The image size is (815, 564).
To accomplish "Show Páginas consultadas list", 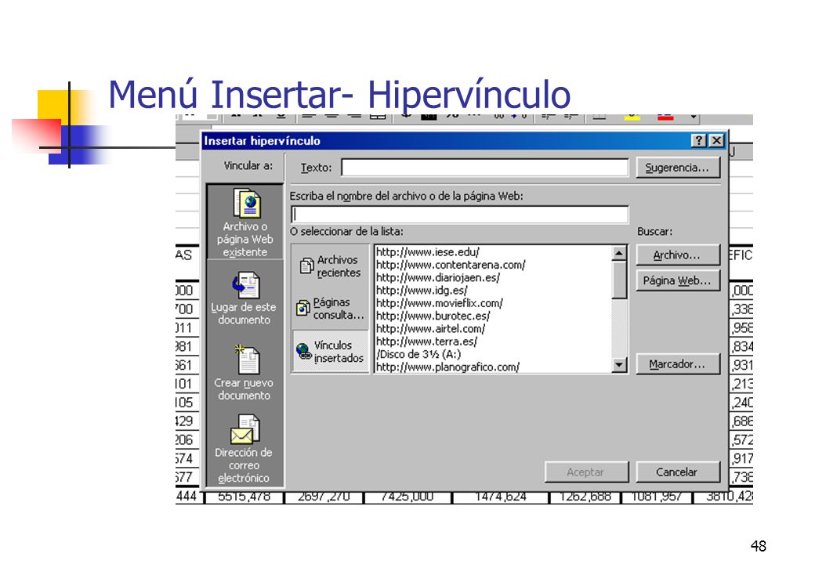I will (x=331, y=309).
